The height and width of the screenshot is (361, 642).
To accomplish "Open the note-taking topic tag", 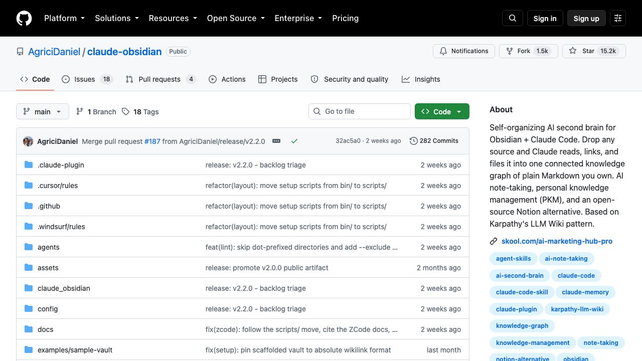I will click(x=601, y=343).
